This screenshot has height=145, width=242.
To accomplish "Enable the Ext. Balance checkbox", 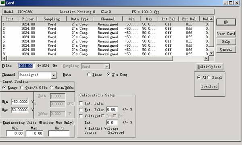I will 81,110.
